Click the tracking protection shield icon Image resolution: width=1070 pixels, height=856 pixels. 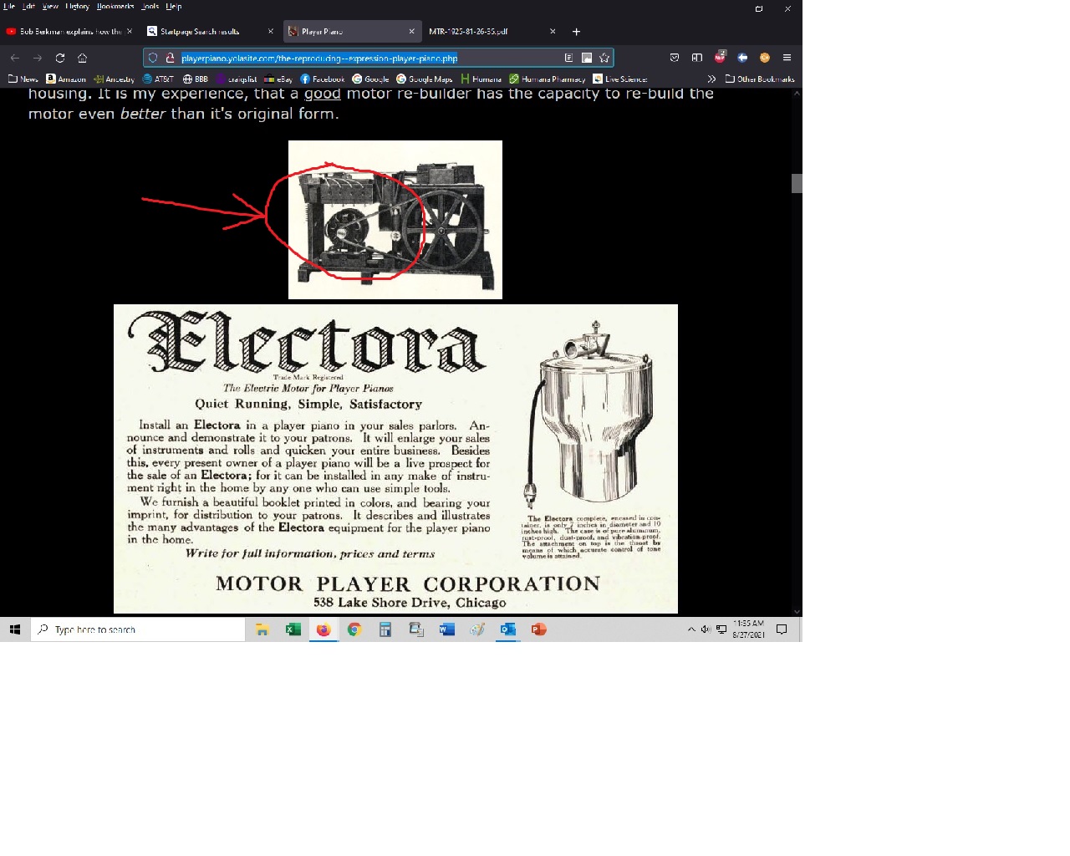click(x=153, y=58)
